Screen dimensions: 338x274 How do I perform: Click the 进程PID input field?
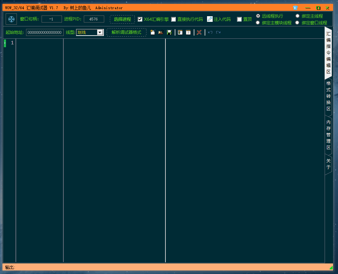pyautogui.click(x=94, y=19)
